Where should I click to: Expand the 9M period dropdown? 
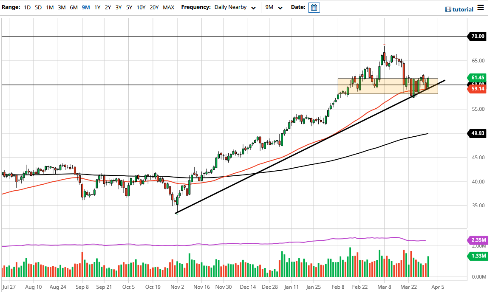coord(274,7)
